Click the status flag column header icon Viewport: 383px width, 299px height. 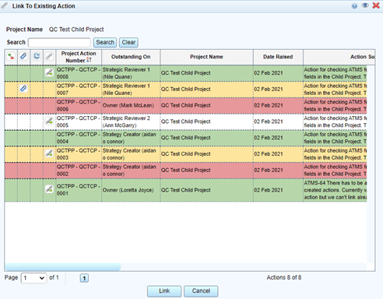click(x=11, y=56)
